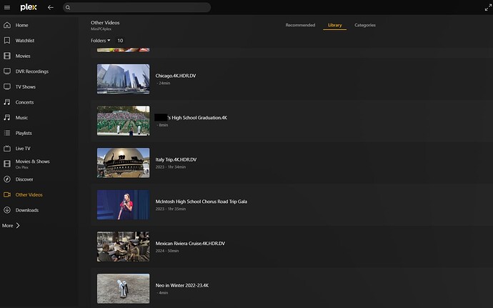Select the title 'Mexican Riviera Cruise.4K.HDR.DV'
493x308 pixels.
click(190, 243)
